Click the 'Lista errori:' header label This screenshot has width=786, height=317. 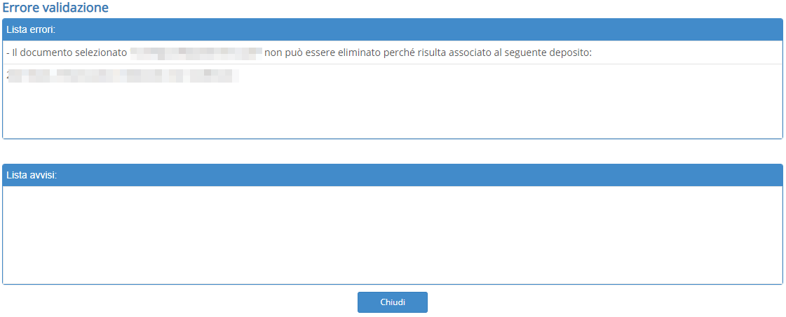click(x=30, y=30)
